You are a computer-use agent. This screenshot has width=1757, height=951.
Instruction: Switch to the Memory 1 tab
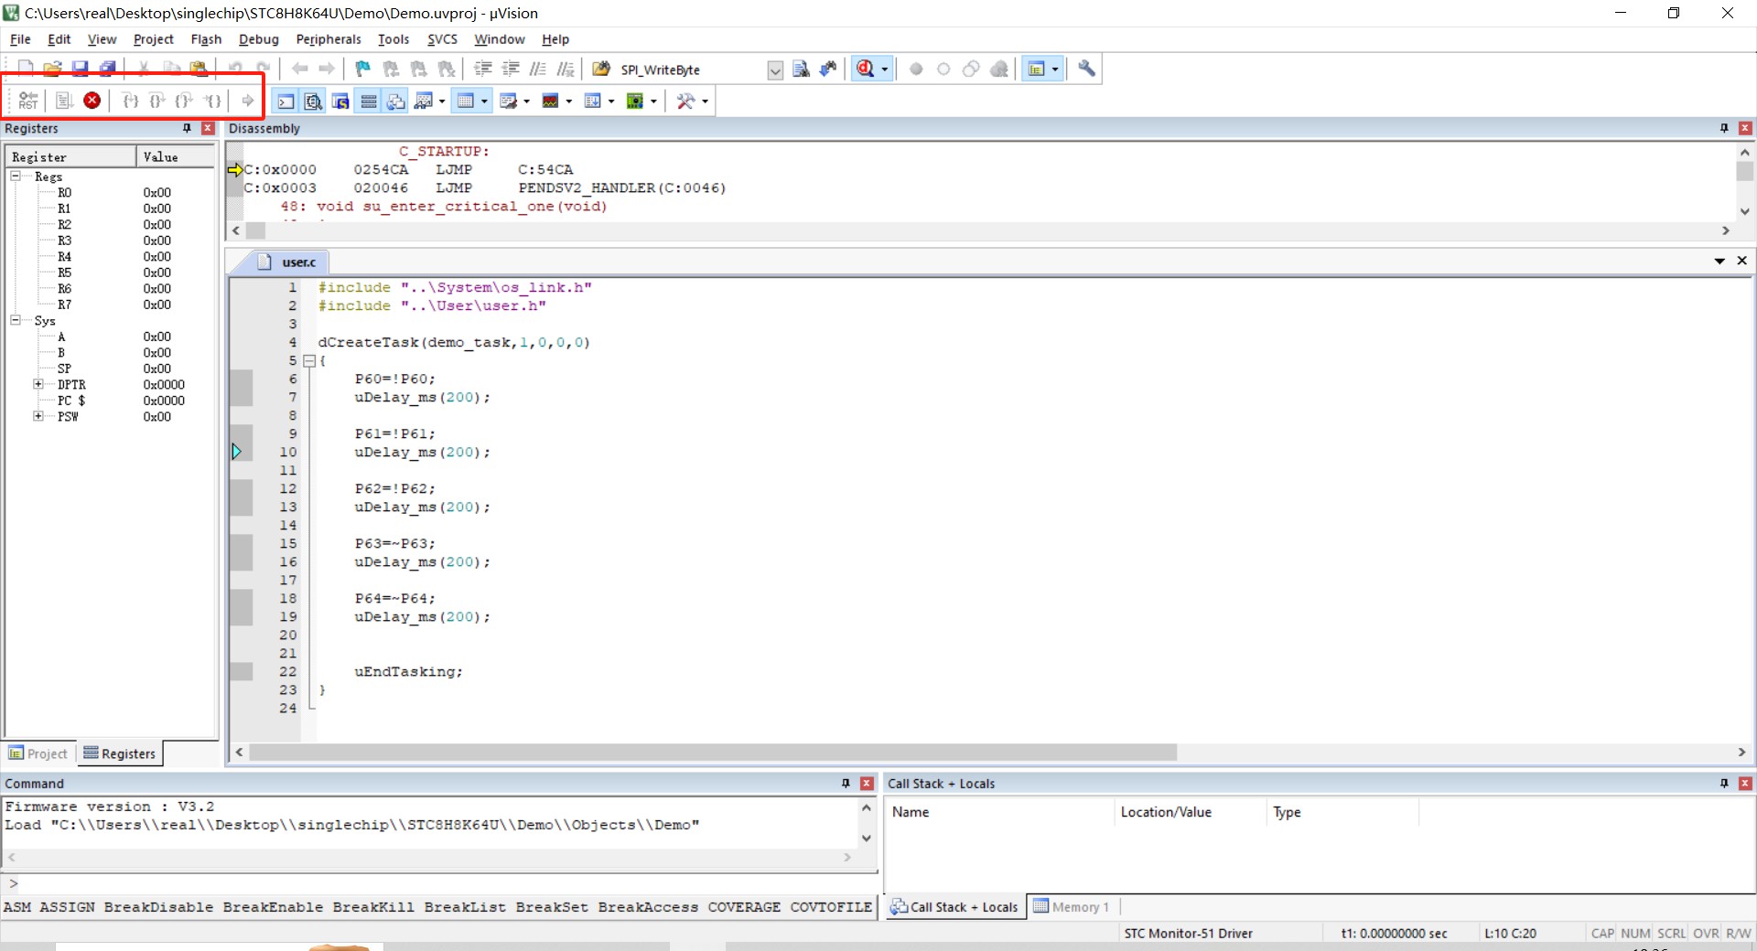click(x=1072, y=907)
